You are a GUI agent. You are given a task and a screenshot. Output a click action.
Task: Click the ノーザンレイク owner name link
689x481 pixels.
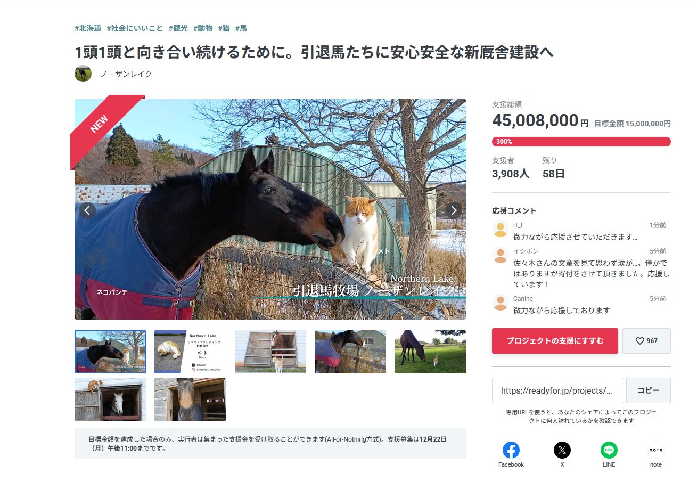pyautogui.click(x=126, y=74)
